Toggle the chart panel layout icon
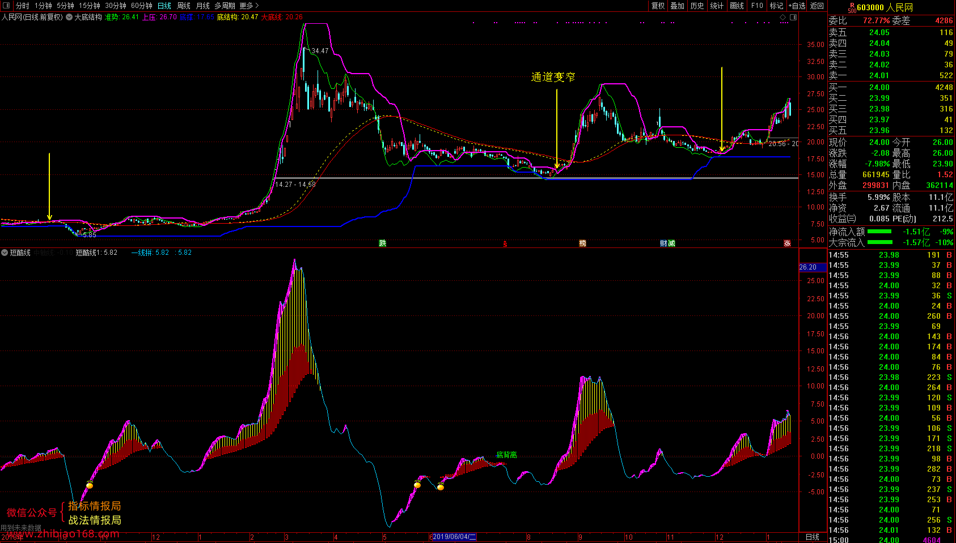 pyautogui.click(x=793, y=17)
